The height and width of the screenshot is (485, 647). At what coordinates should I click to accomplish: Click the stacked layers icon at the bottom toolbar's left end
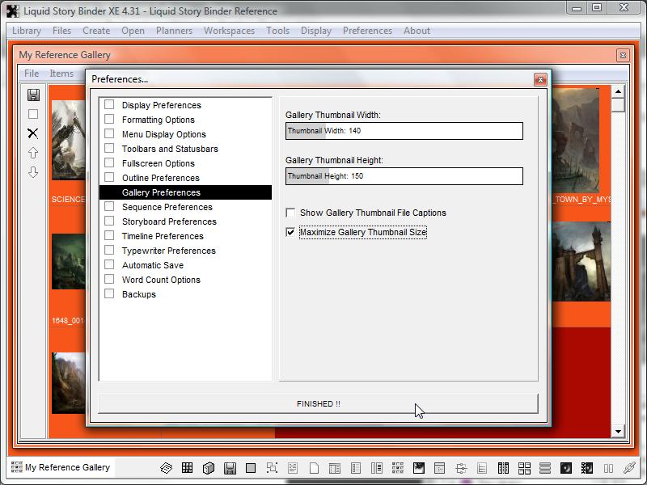[x=166, y=468]
